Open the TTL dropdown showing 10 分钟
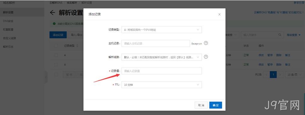The image size is (305, 115). (x=162, y=85)
